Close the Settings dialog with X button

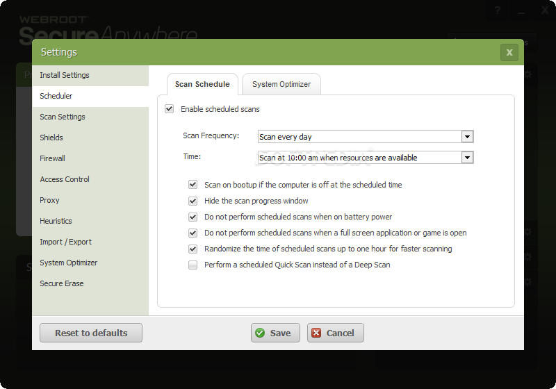coord(509,52)
